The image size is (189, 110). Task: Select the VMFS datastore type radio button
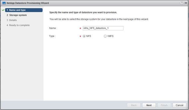coord(105,36)
